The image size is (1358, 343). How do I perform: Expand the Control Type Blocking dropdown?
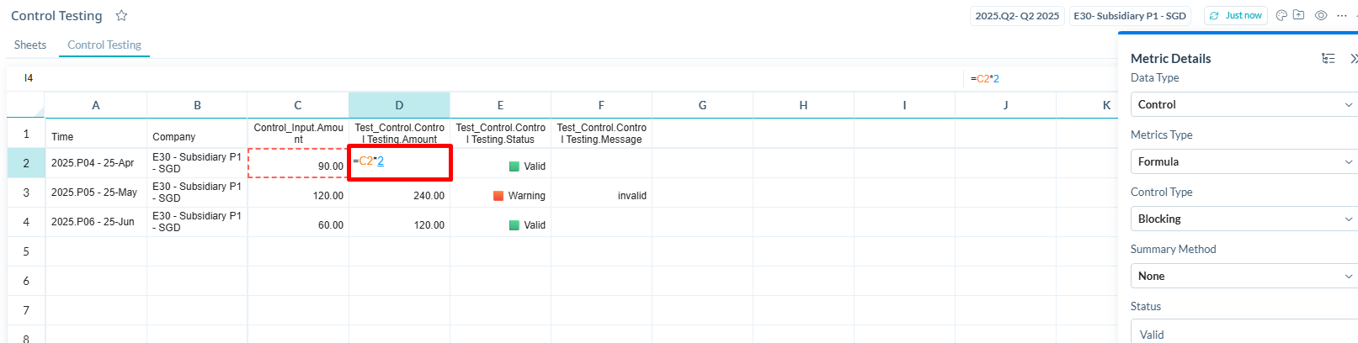(1243, 219)
